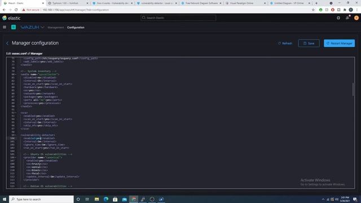Click the update_interval line for canonical
The width and height of the screenshot is (361, 203).
52,176
